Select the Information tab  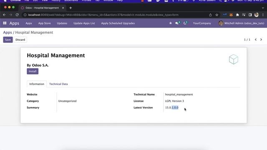click(37, 84)
